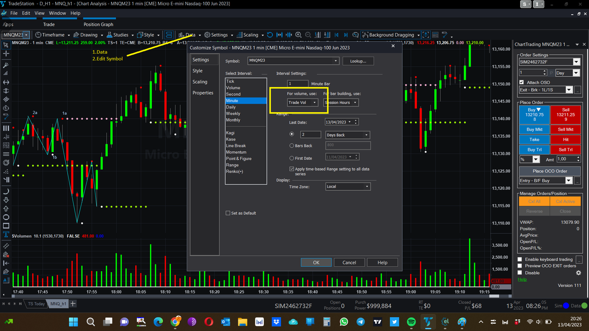The image size is (589, 331).
Task: Click OK in Customize Symbol dialog
Action: 316,263
